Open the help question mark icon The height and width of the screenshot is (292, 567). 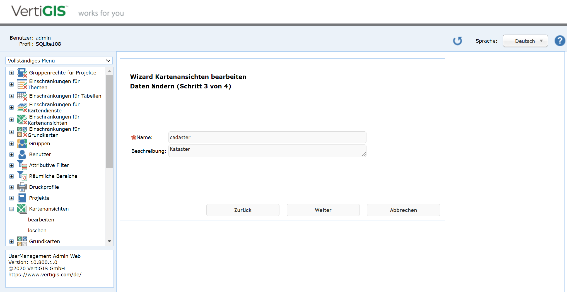(x=559, y=41)
